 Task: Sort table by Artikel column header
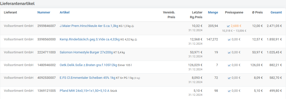(x=65, y=12)
